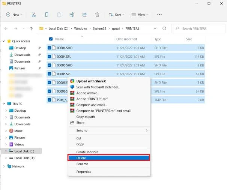227x190 pixels.
Task: Click the 00005.SPL file icon
Action: click(x=54, y=74)
